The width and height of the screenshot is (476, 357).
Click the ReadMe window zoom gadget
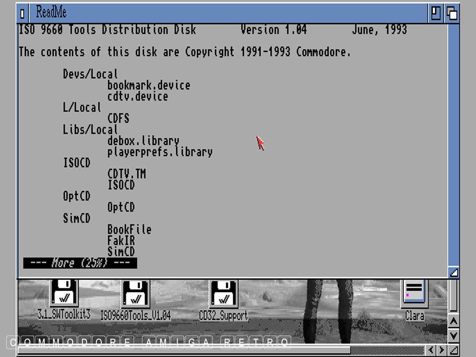[436, 13]
